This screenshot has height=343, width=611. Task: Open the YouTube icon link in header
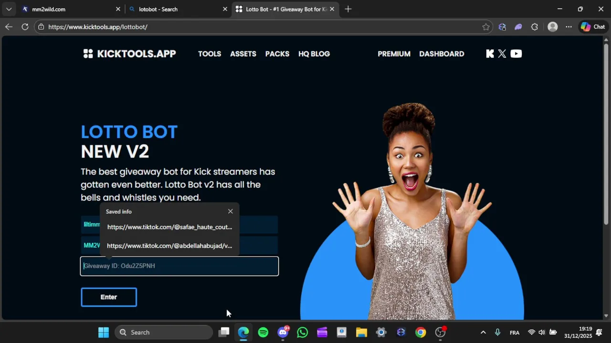coord(516,54)
